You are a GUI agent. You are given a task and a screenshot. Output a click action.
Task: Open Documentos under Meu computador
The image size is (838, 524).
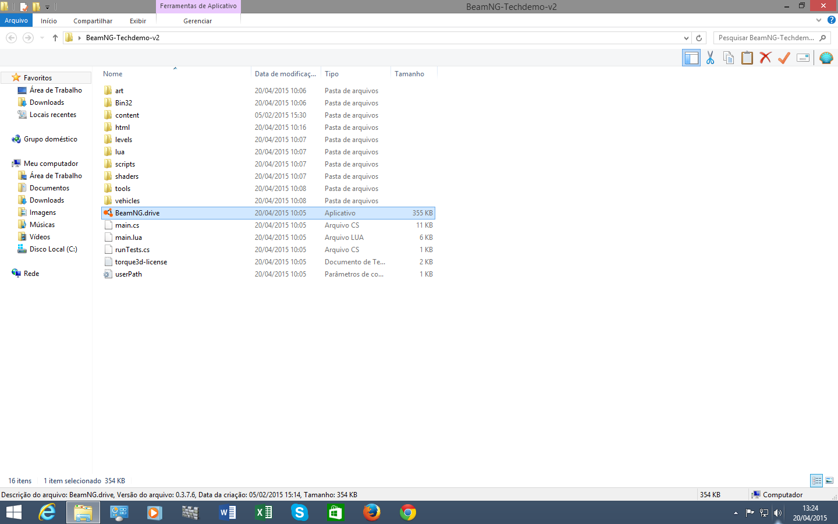[49, 188]
